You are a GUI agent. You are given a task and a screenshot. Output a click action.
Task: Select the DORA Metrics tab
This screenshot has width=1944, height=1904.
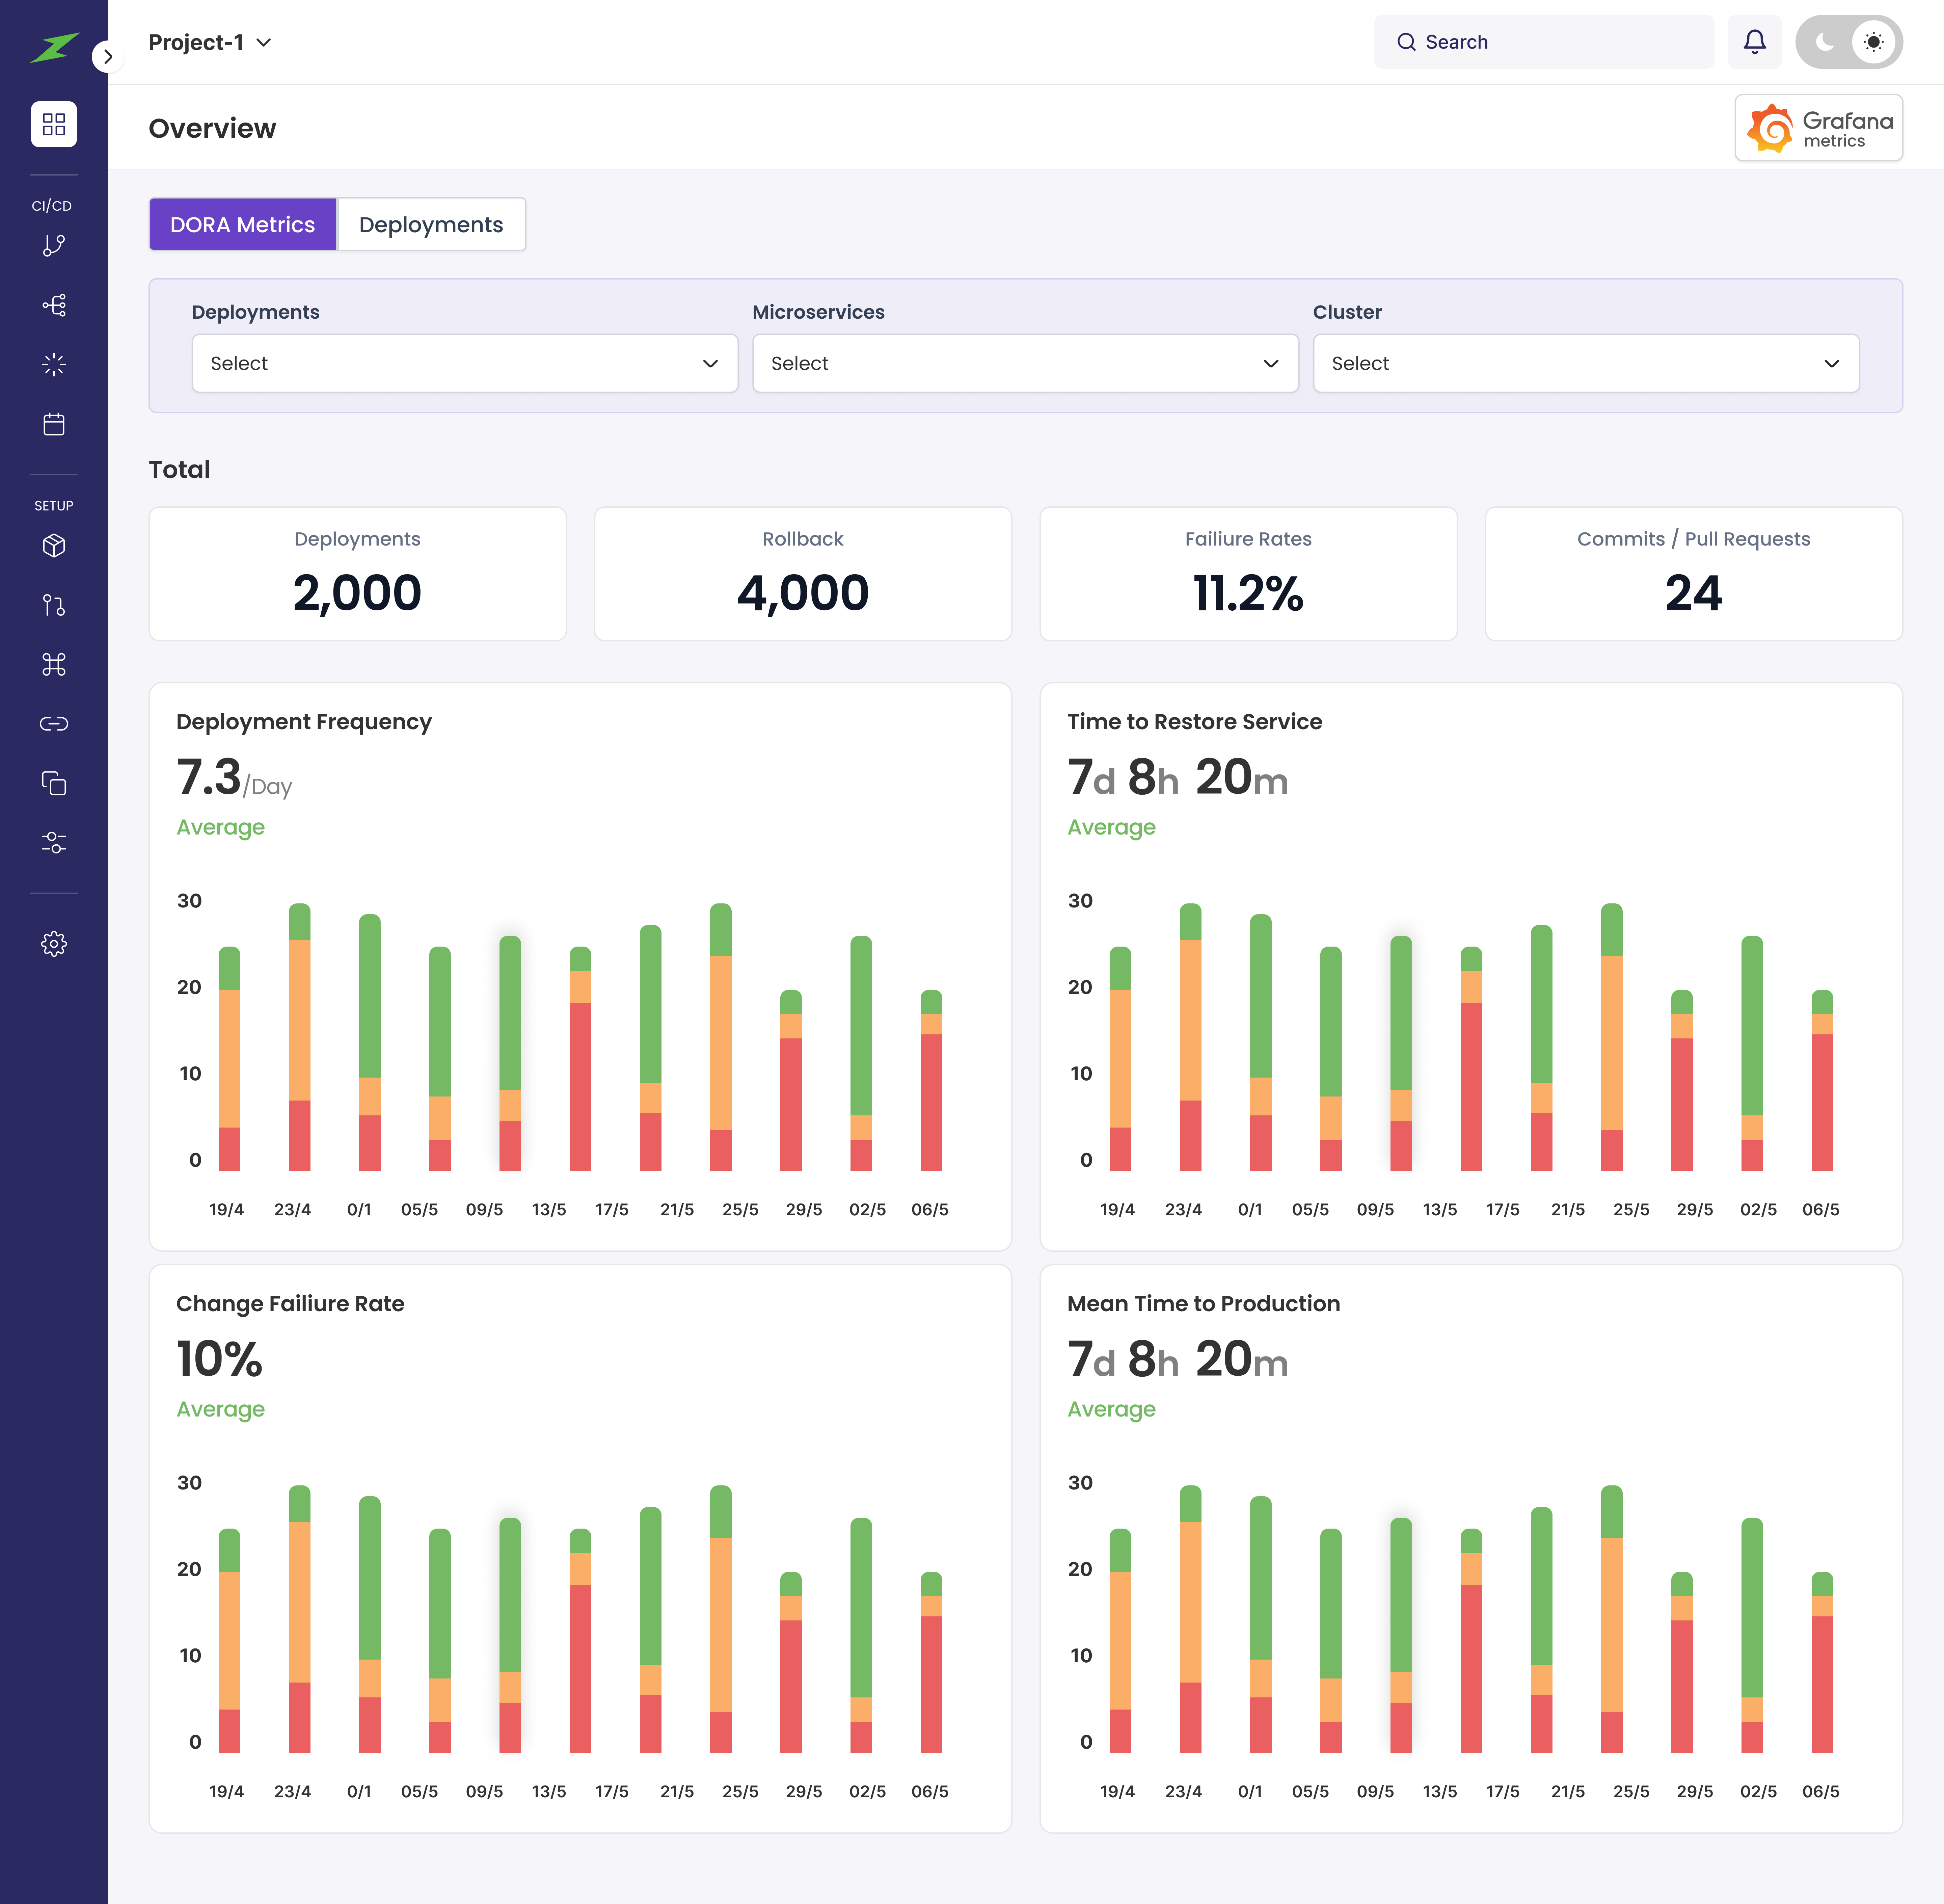(x=243, y=225)
